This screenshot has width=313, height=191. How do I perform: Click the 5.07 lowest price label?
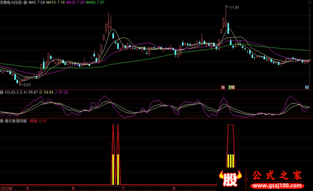(27, 84)
